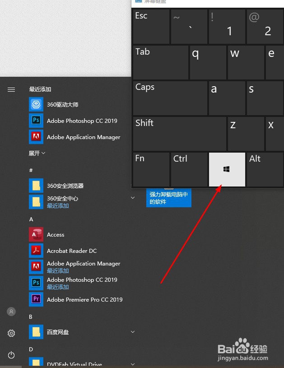Jump to the B letter group header

coord(31,317)
